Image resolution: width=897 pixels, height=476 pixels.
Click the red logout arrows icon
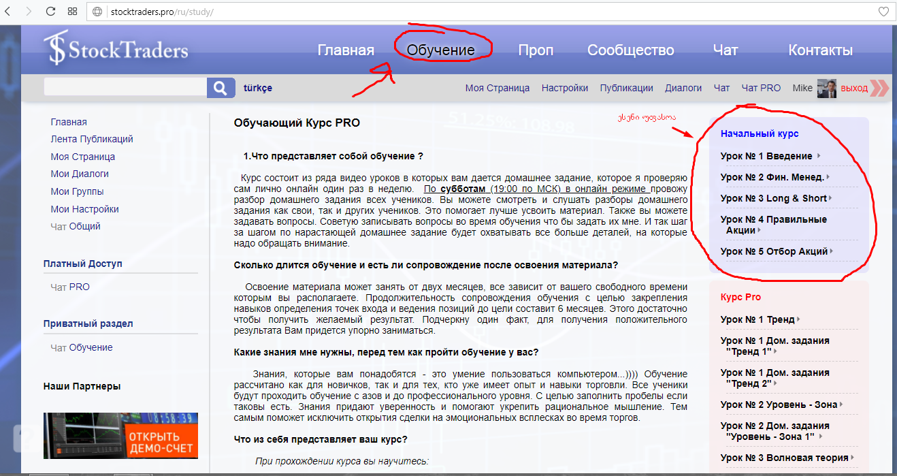pyautogui.click(x=879, y=88)
